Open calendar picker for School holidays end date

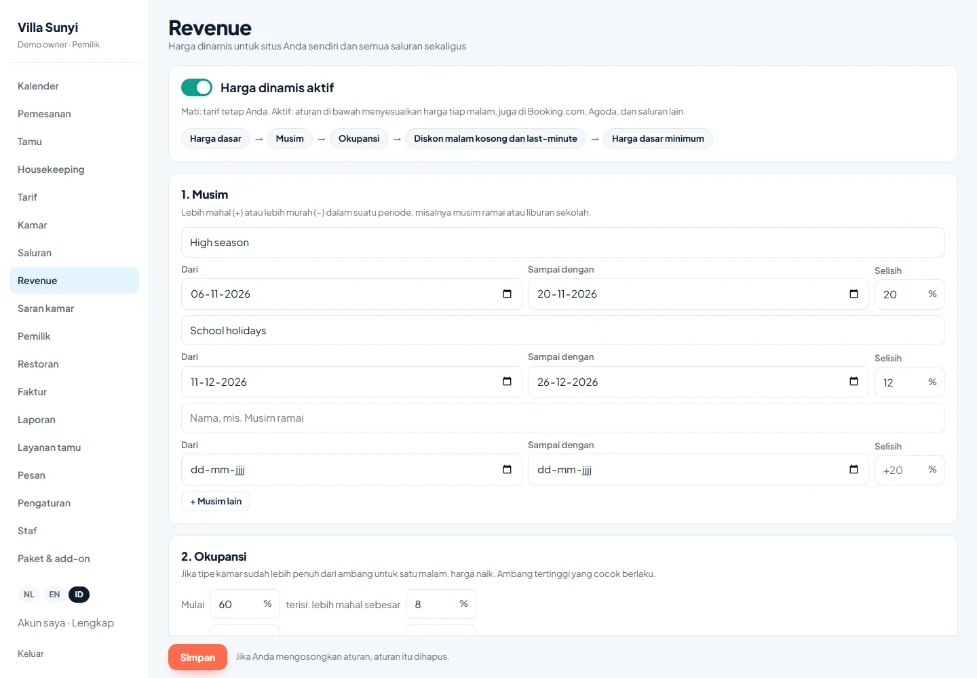point(854,382)
